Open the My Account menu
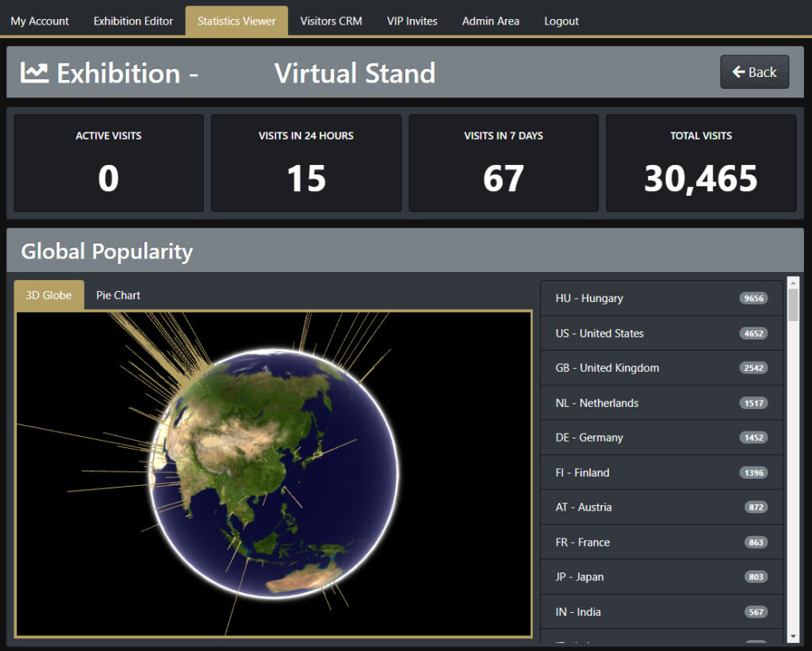Screen dimensions: 812x651 click(40, 21)
